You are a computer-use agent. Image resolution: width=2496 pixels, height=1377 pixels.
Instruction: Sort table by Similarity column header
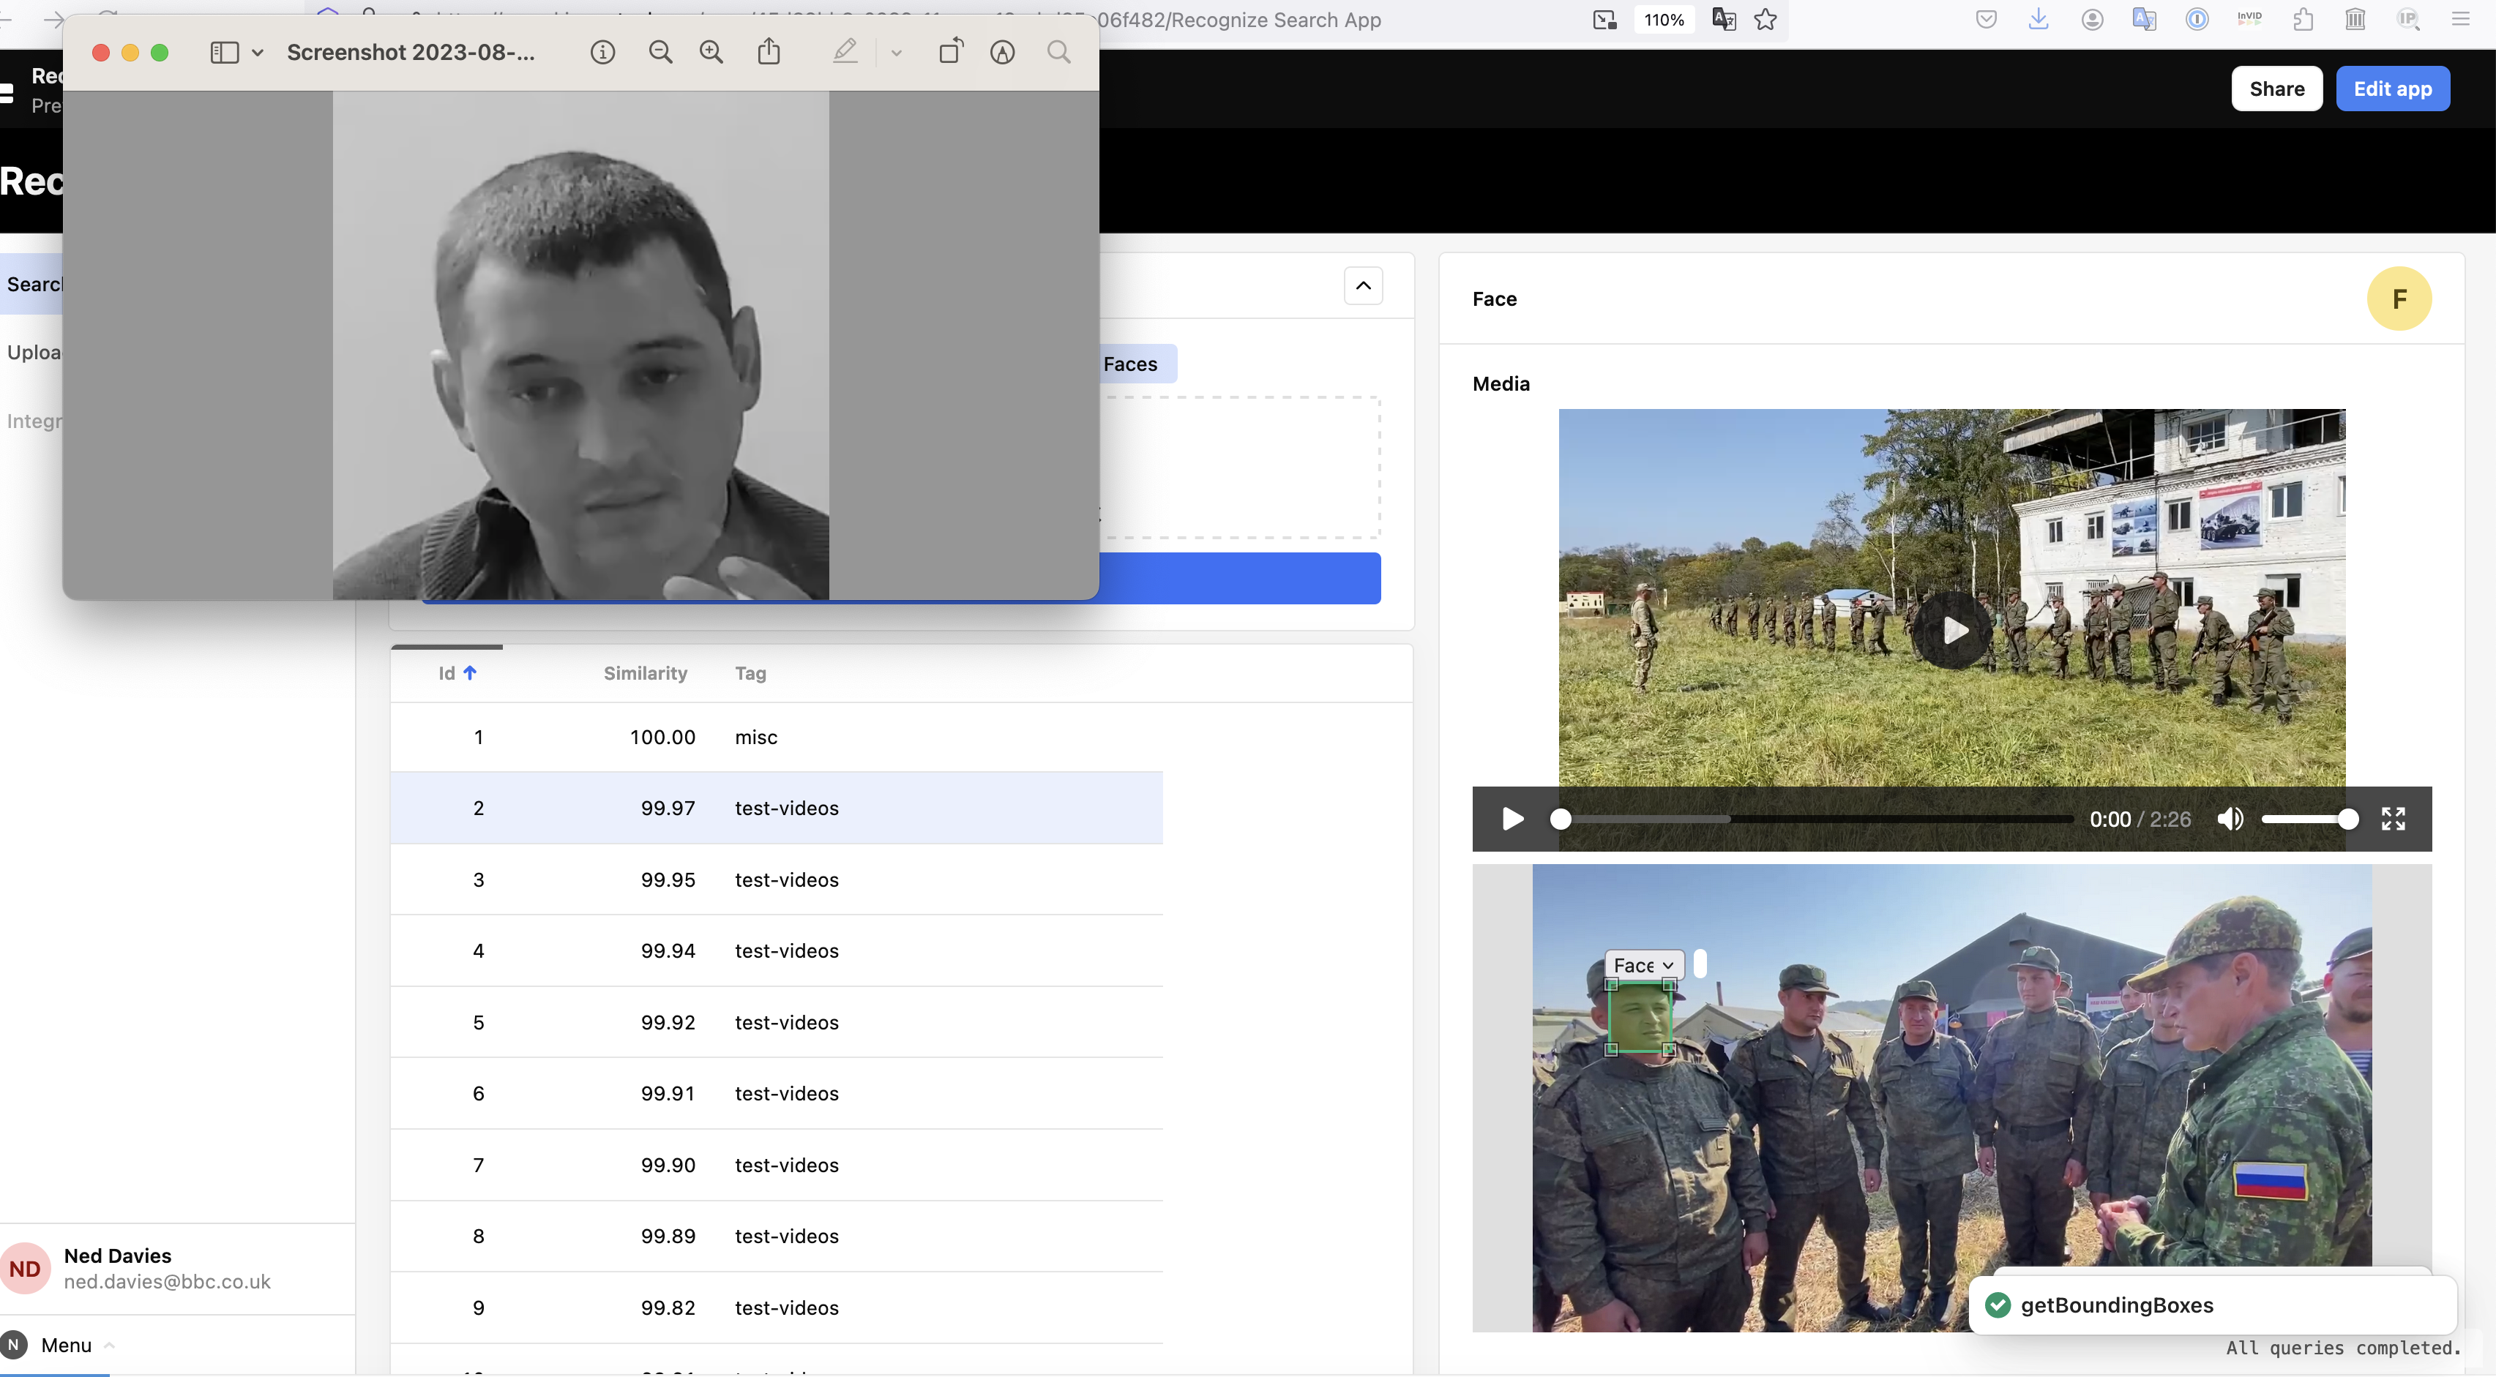pyautogui.click(x=646, y=673)
